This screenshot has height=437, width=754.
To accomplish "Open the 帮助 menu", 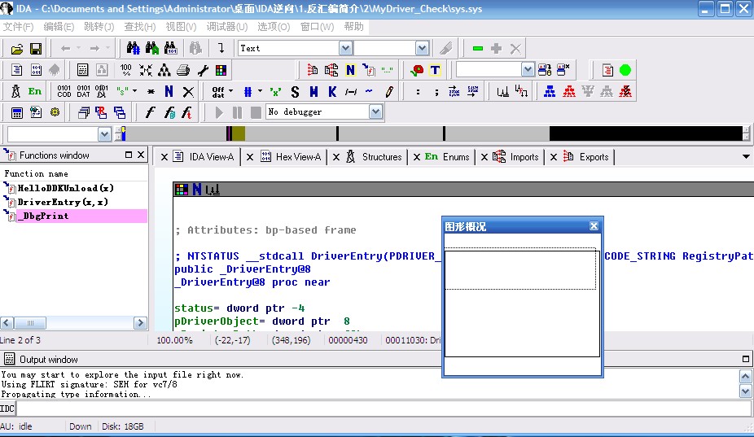I will pos(353,27).
